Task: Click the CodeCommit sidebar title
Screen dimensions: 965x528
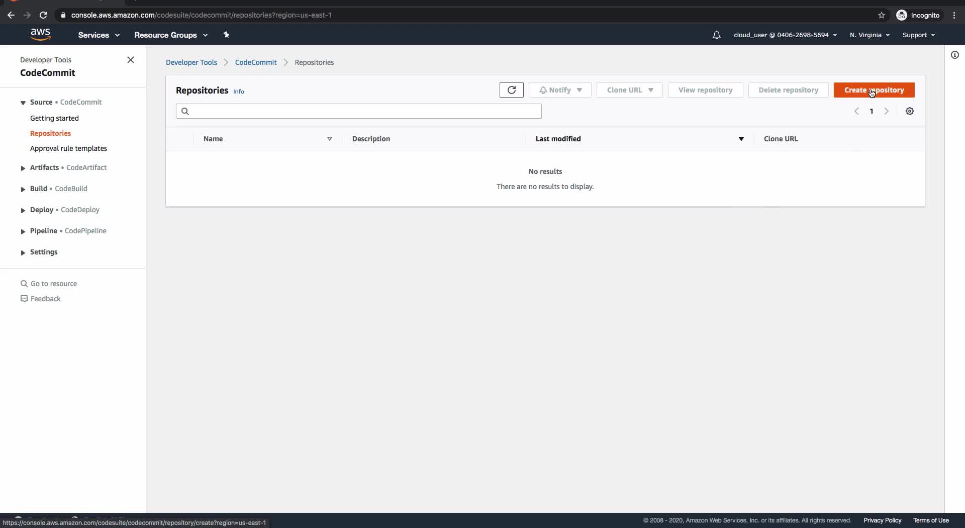Action: click(x=48, y=73)
